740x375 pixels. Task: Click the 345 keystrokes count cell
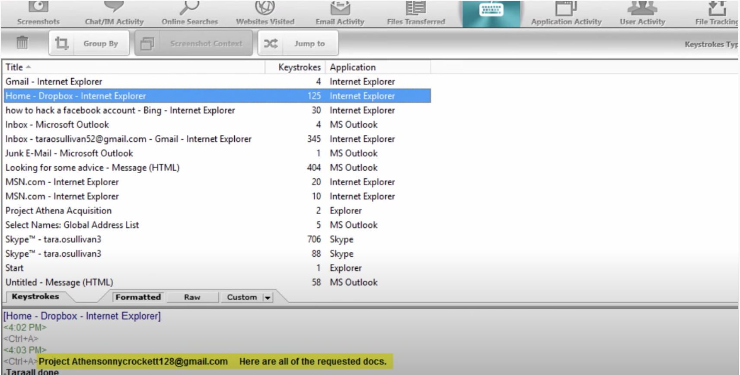314,139
